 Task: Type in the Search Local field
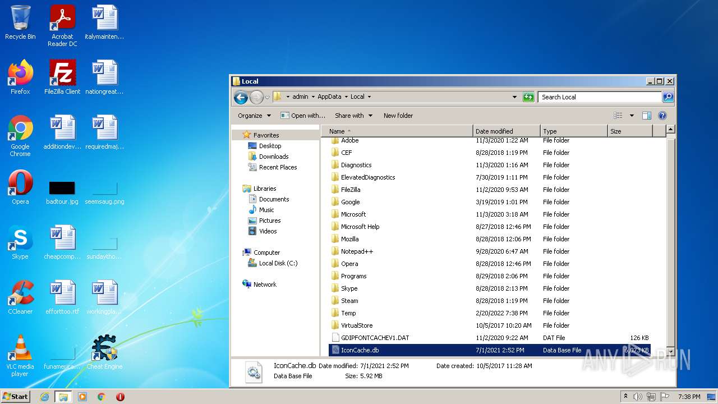tap(600, 97)
